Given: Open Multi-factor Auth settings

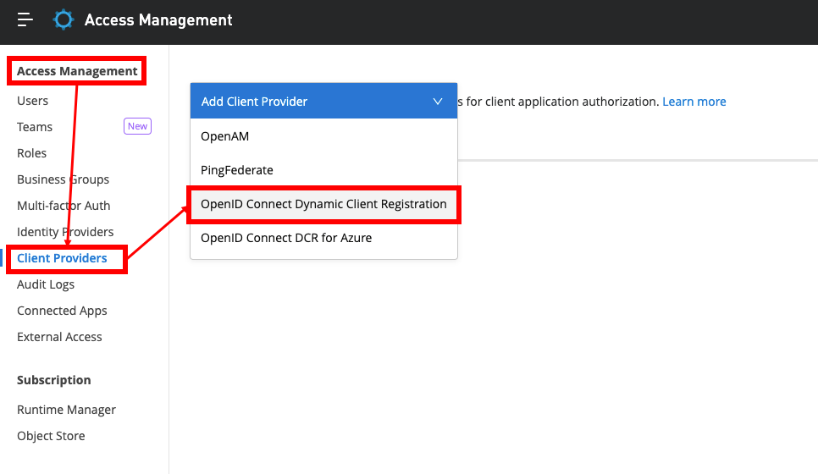Looking at the screenshot, I should [x=64, y=206].
